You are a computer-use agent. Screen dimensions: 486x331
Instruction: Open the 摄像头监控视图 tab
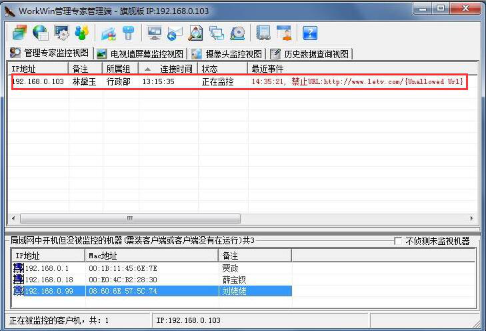coord(227,54)
